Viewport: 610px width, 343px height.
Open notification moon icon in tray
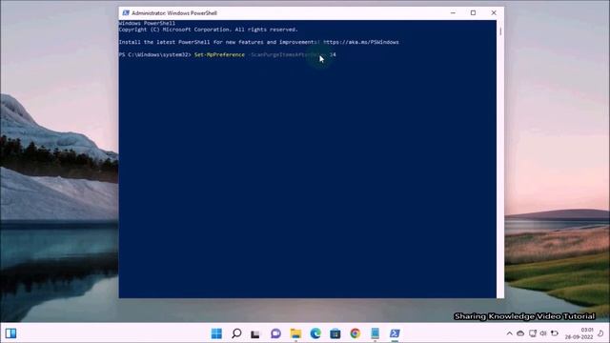[x=601, y=333]
